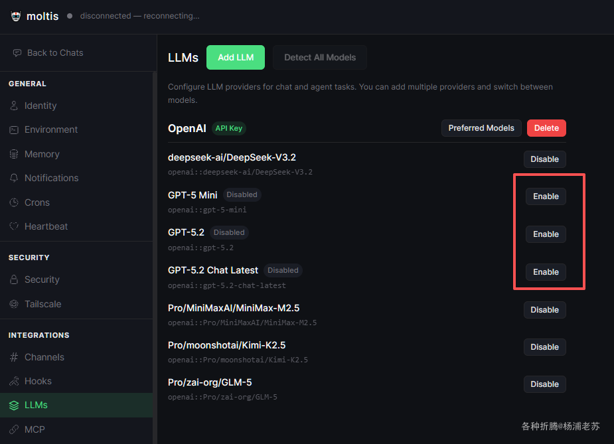The width and height of the screenshot is (614, 444).
Task: Click the connection status dot beside moltis
Action: click(x=70, y=16)
